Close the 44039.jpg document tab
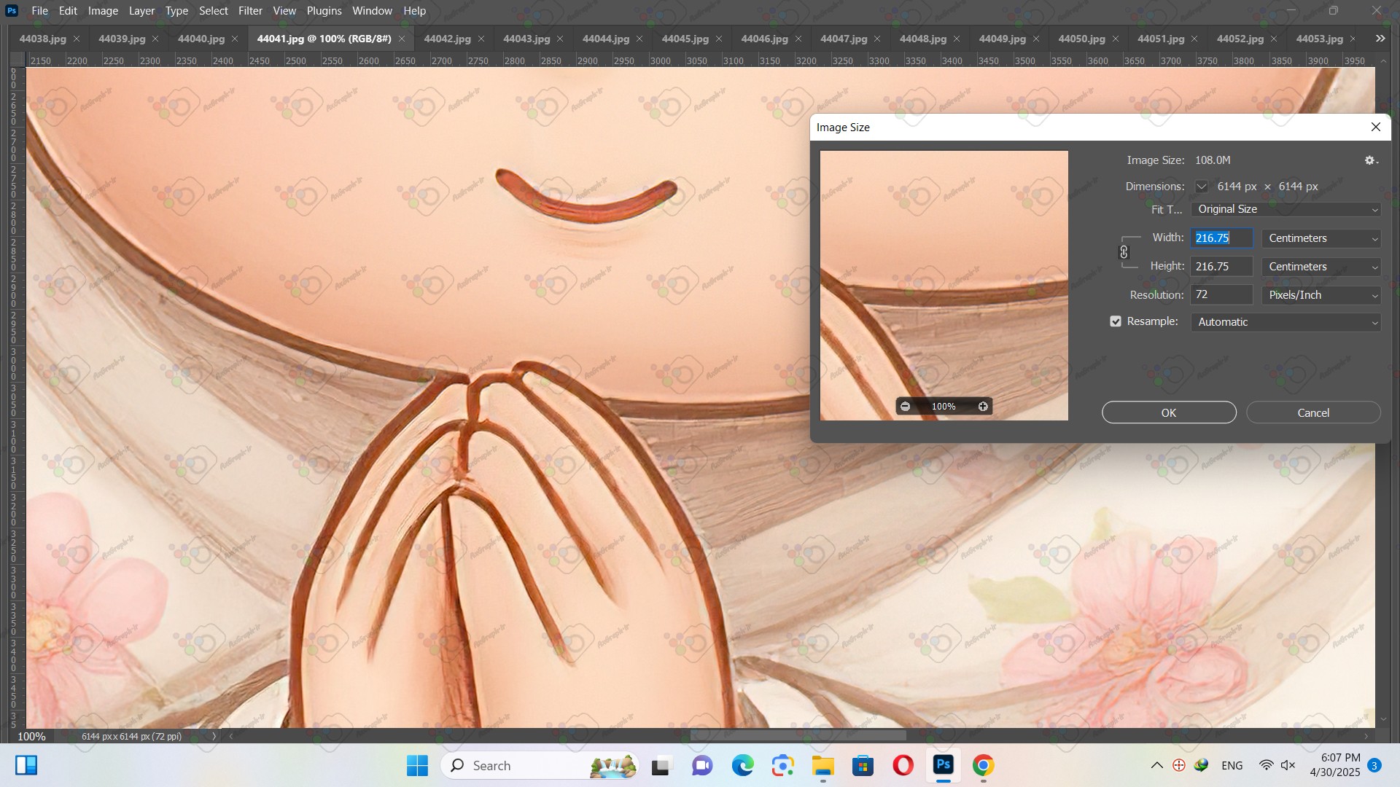Screen dimensions: 1400x787 pos(155,39)
